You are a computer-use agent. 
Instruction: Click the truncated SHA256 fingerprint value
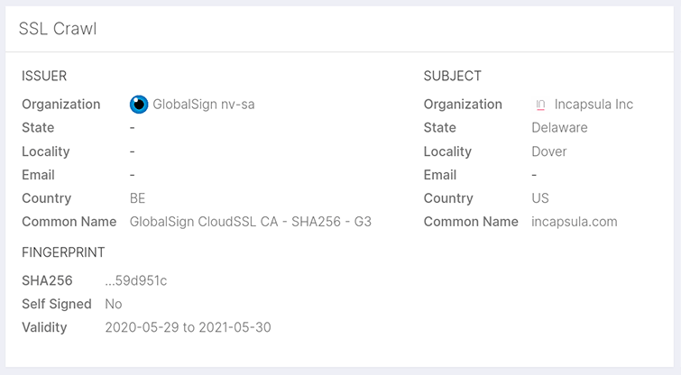pos(136,280)
